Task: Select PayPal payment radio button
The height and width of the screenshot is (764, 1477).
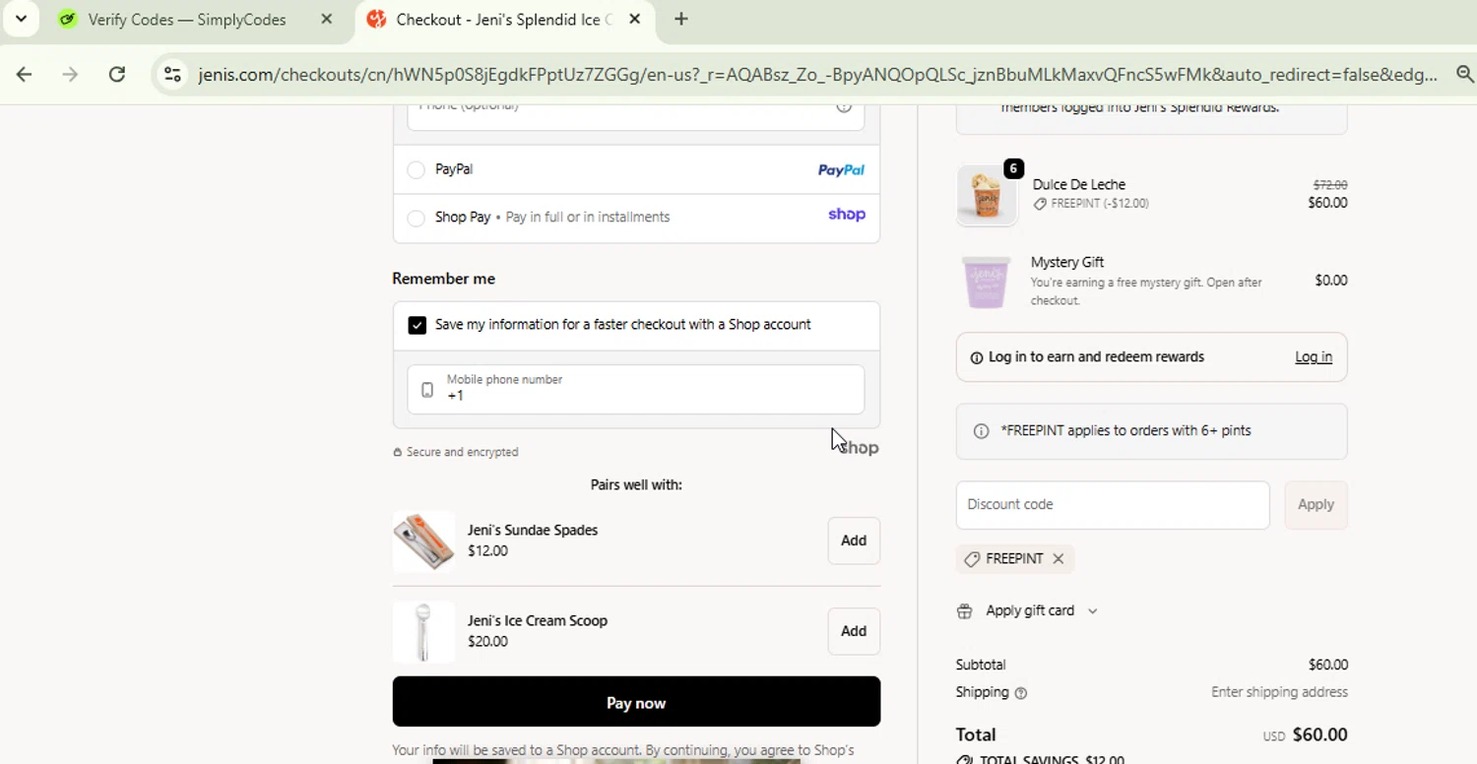Action: (416, 170)
